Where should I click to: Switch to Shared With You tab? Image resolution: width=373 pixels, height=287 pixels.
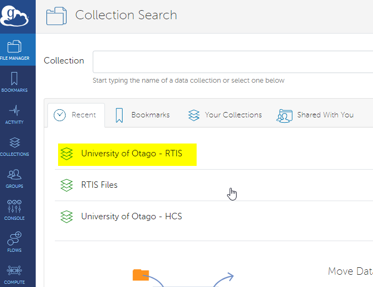[x=315, y=115]
